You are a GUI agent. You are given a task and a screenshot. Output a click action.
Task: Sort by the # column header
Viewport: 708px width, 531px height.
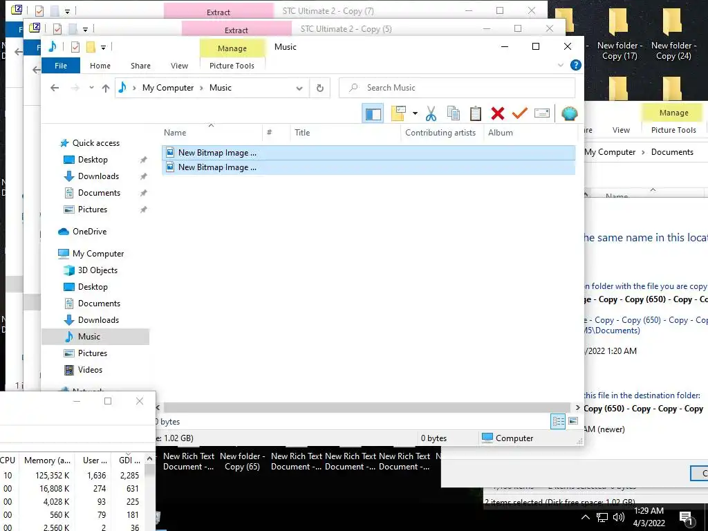pos(269,132)
